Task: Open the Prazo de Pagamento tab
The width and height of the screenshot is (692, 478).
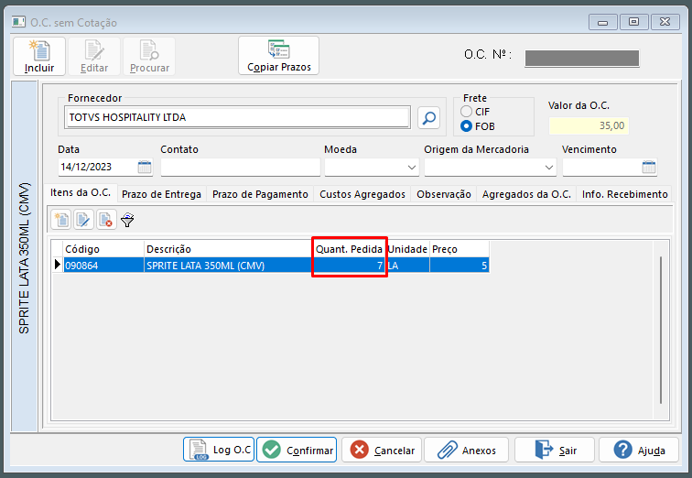Action: (x=260, y=194)
